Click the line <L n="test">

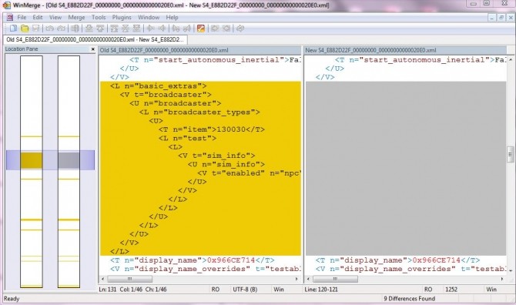click(187, 138)
